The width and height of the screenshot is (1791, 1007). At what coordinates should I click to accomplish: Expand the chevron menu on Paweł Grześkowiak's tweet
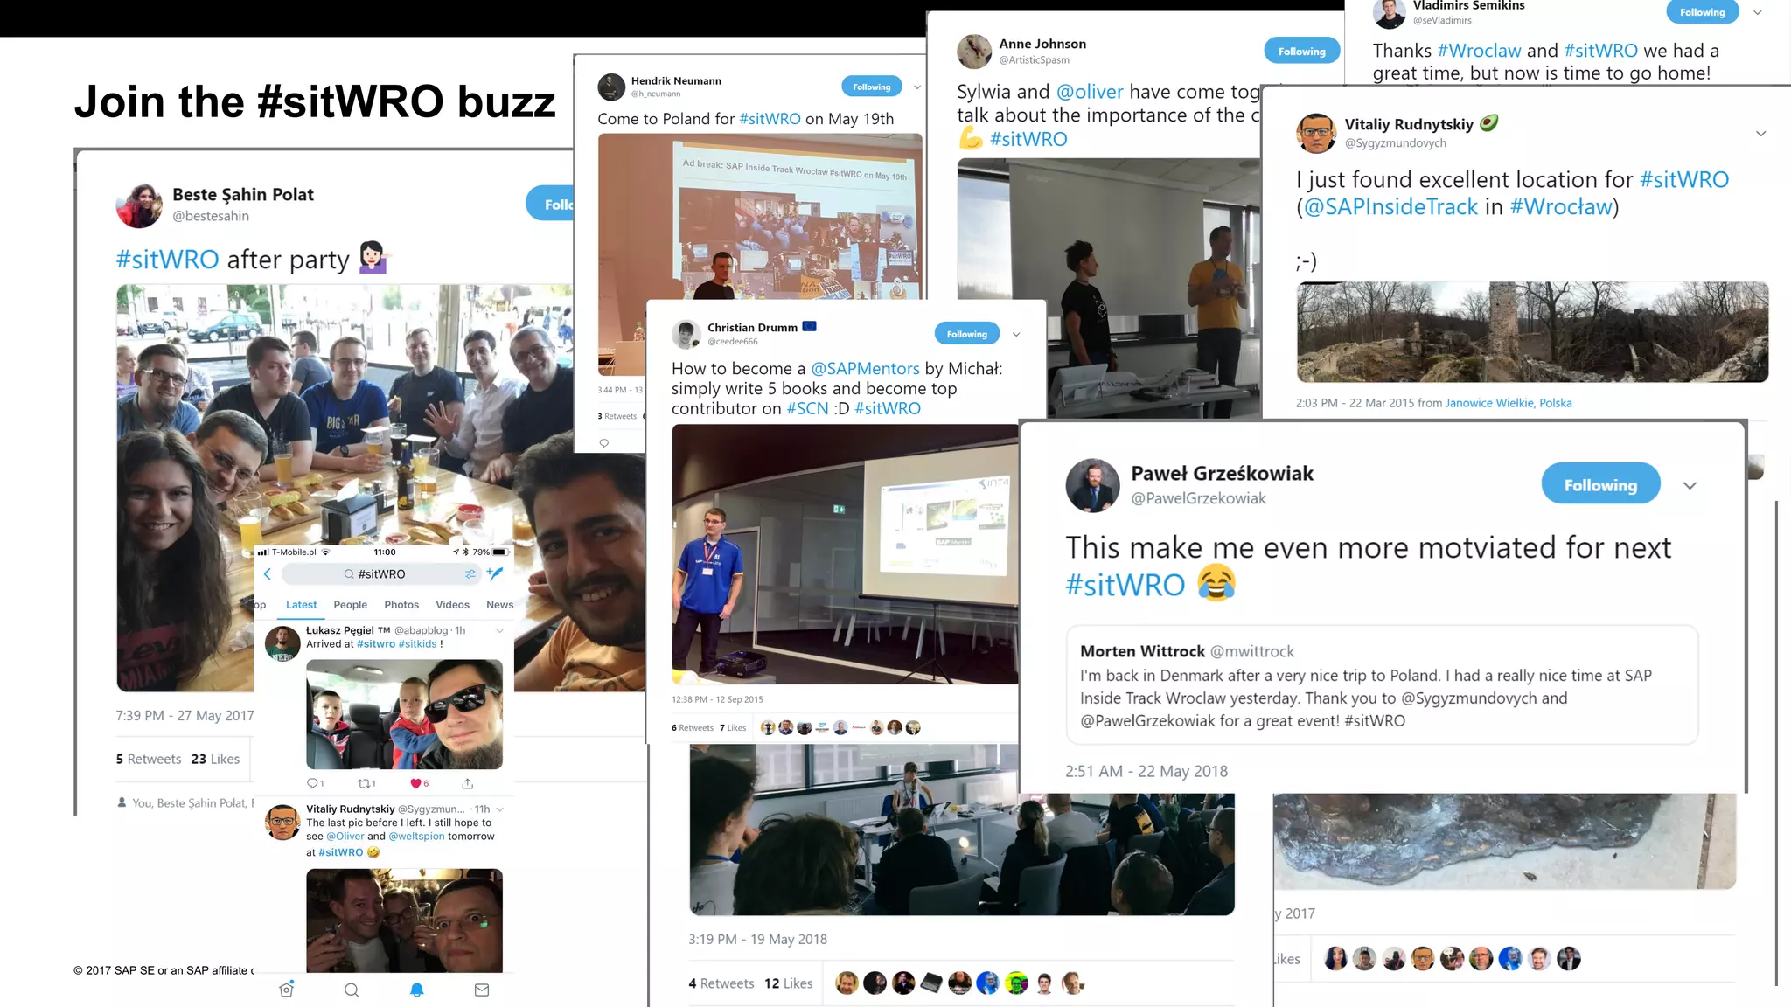click(1690, 485)
